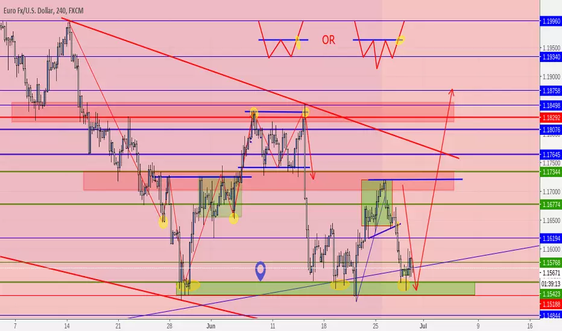Click the 1.19500 price scale value
562x331 pixels.
[551, 48]
